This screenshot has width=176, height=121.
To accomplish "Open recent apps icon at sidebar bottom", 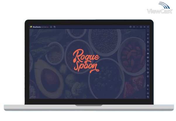I will [148, 97].
